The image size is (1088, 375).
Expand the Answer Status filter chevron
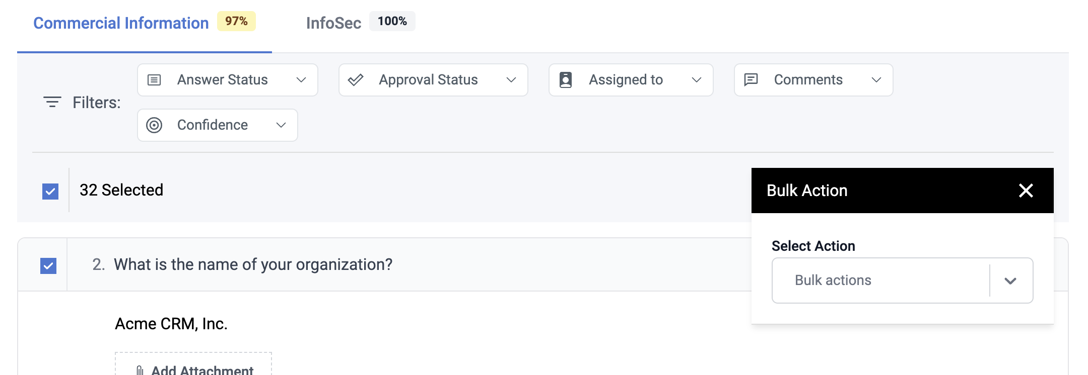(301, 80)
